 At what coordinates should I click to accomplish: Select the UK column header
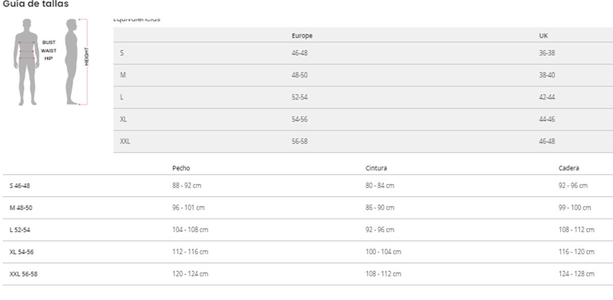(544, 36)
